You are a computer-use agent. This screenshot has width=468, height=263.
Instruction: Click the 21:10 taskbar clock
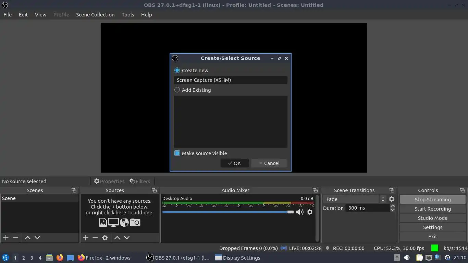tap(460, 258)
